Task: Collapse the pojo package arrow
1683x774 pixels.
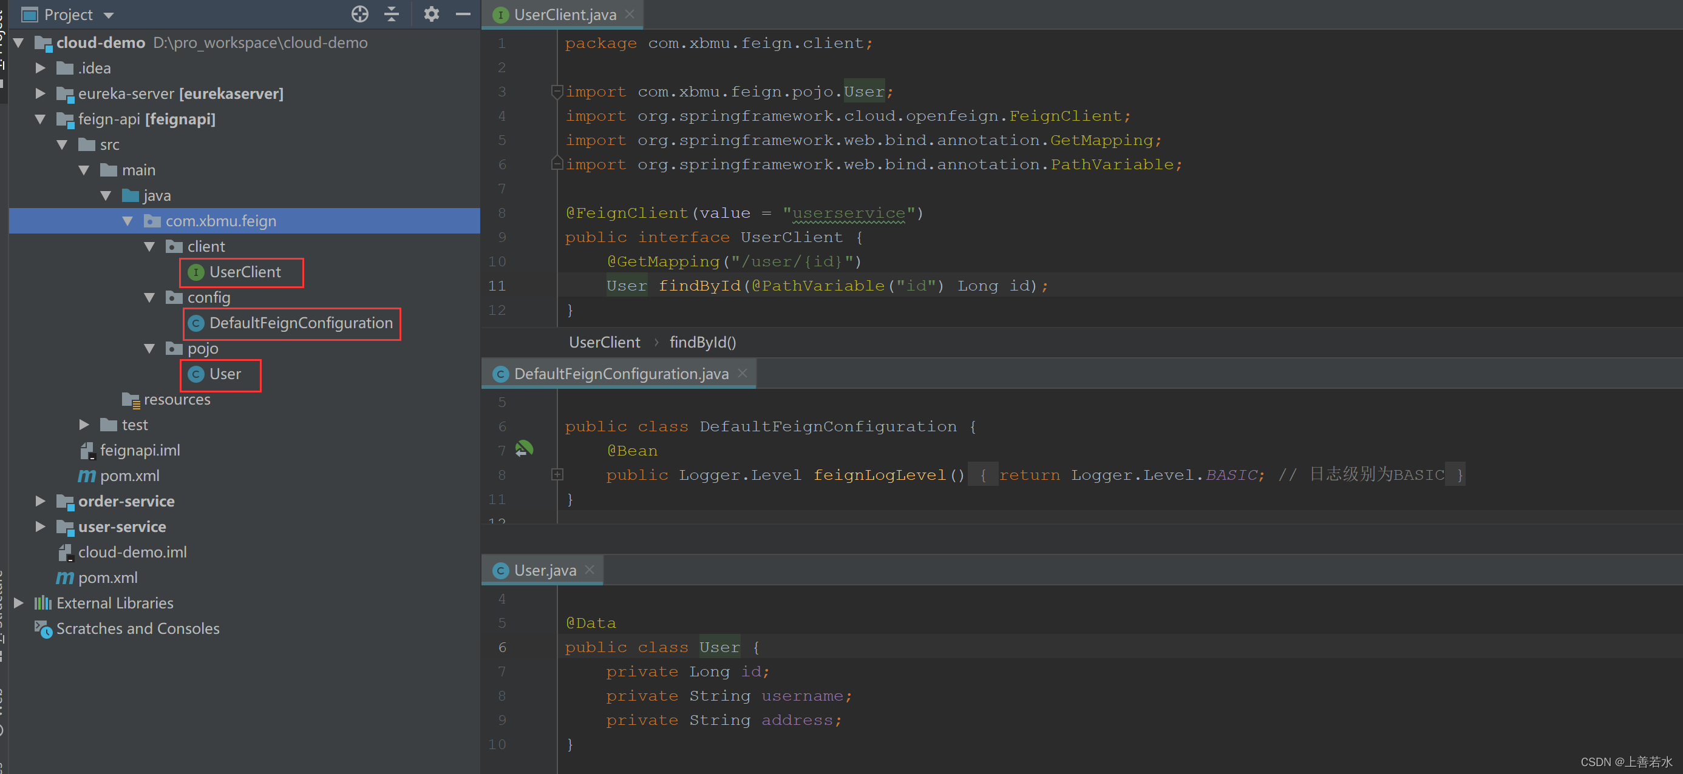Action: tap(149, 349)
